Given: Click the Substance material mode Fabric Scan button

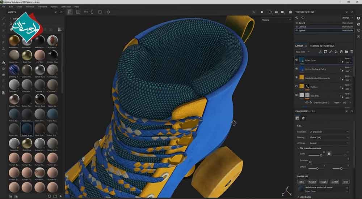Looking at the screenshot, I should 323,189.
